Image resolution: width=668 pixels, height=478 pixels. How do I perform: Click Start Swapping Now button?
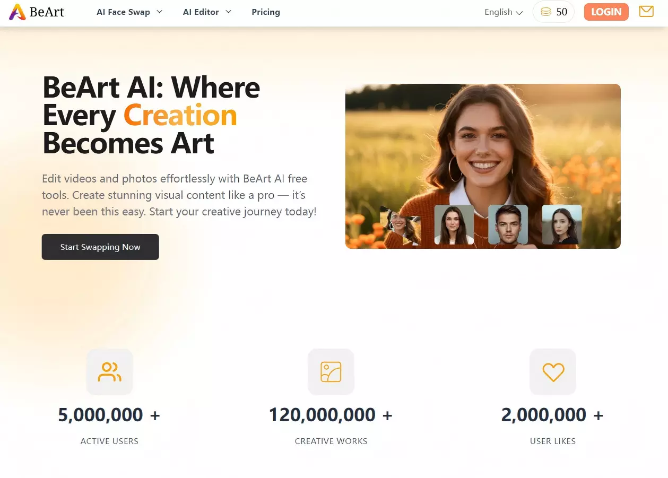pyautogui.click(x=100, y=247)
